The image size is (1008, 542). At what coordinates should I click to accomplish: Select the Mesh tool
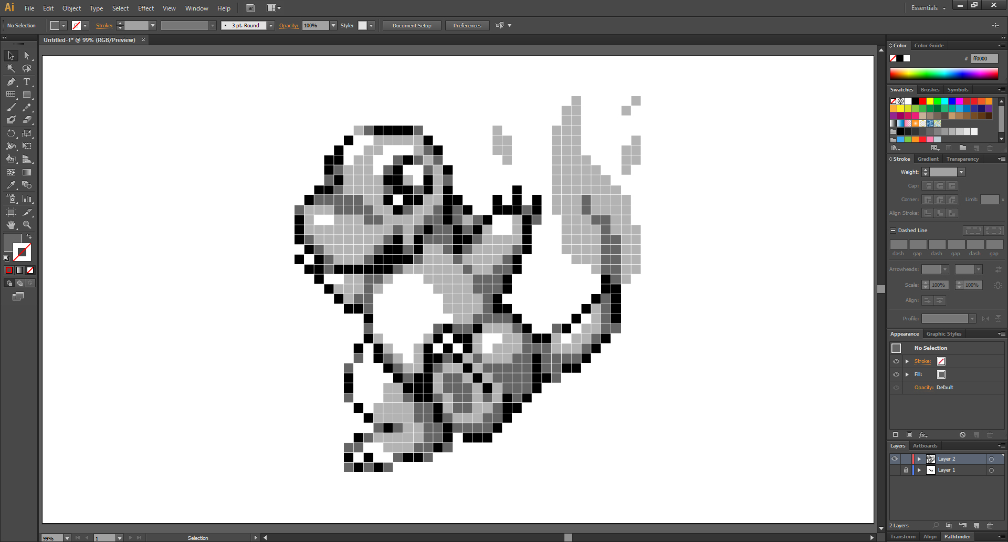(x=11, y=172)
